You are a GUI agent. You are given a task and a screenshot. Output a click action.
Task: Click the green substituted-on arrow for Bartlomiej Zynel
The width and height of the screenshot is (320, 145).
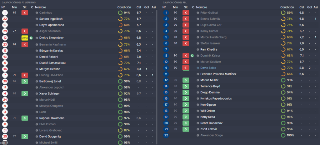[x=24, y=81]
